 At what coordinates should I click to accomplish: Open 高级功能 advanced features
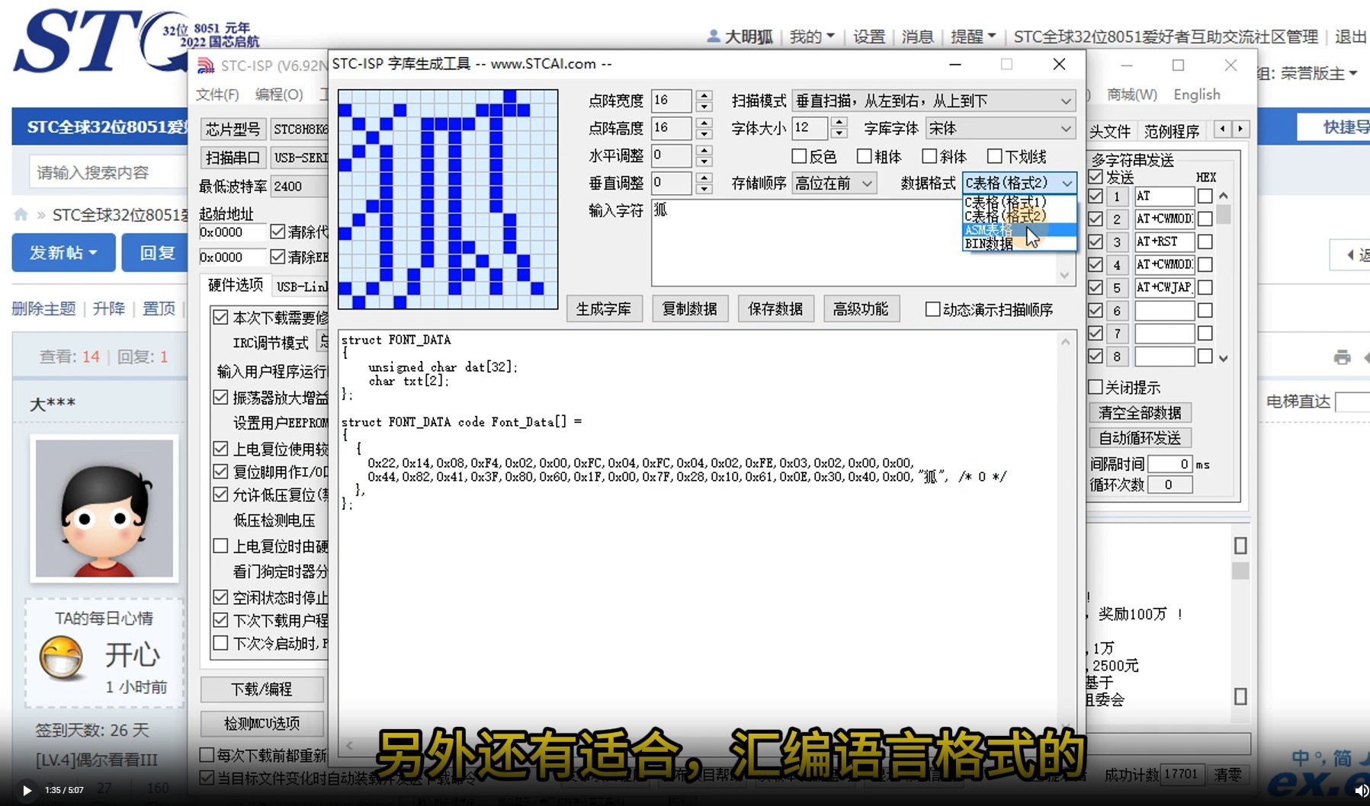[x=861, y=309]
